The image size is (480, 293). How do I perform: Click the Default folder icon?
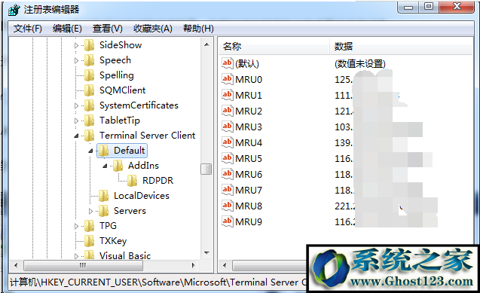click(103, 151)
